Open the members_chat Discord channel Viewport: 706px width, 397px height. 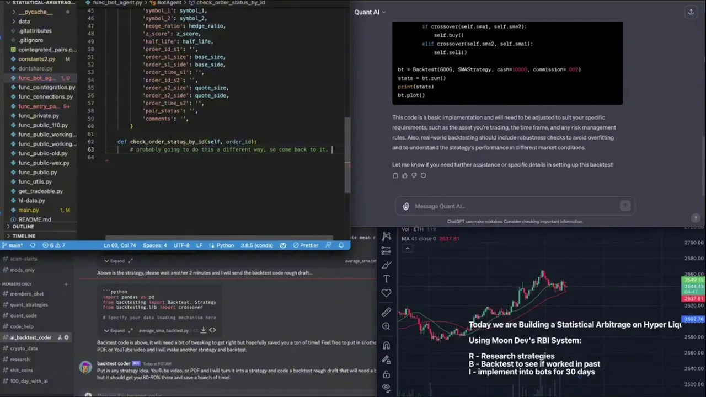27,294
